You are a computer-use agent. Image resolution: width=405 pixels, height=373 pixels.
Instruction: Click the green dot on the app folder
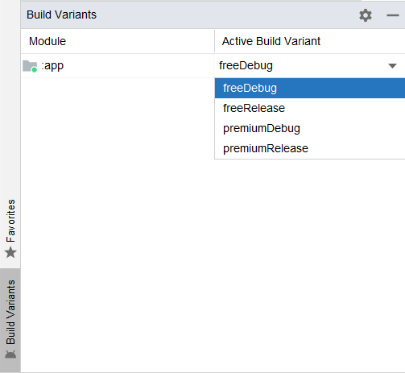pyautogui.click(x=35, y=70)
